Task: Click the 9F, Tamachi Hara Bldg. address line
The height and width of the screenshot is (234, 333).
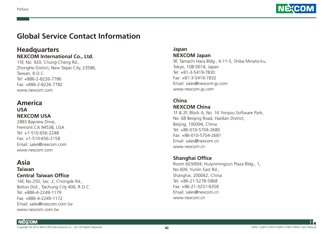Action: point(220,61)
